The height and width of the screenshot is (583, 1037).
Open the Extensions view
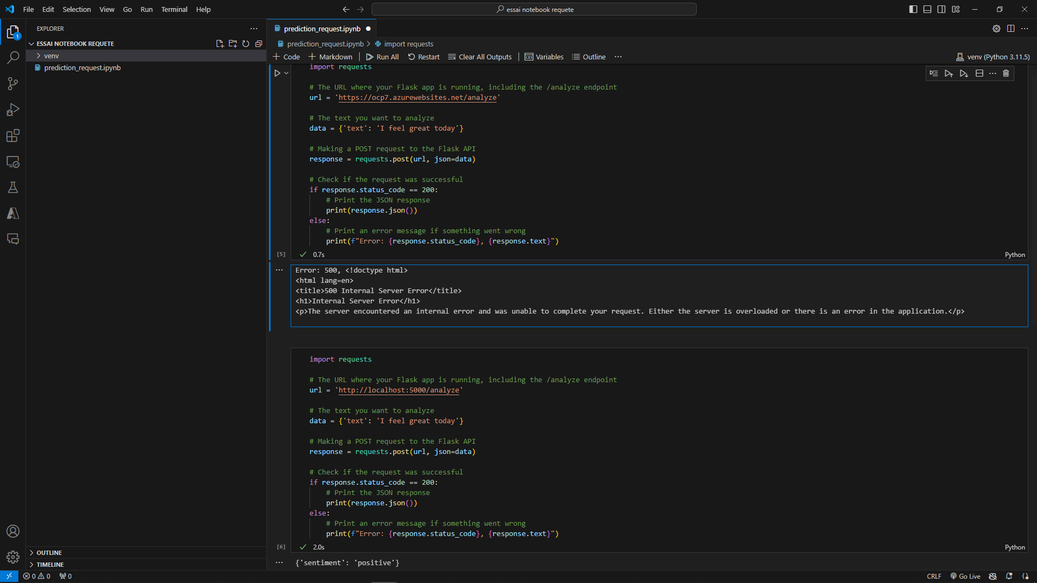coord(13,135)
